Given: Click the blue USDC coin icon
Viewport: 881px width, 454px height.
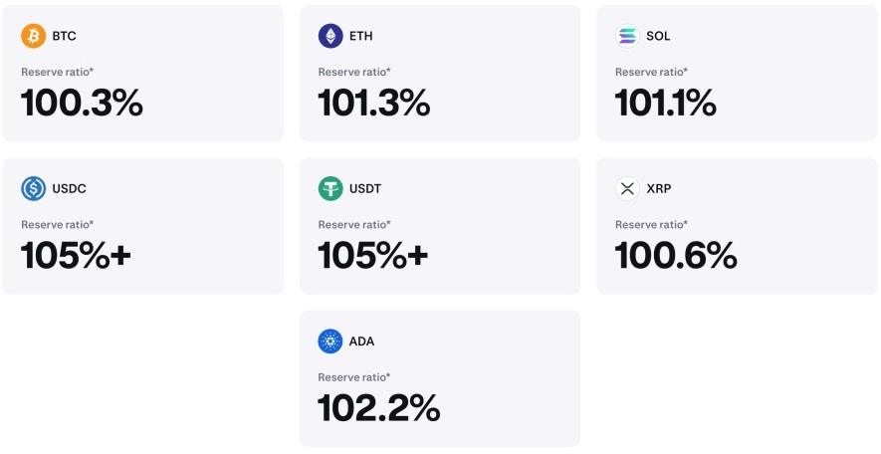Looking at the screenshot, I should (34, 188).
